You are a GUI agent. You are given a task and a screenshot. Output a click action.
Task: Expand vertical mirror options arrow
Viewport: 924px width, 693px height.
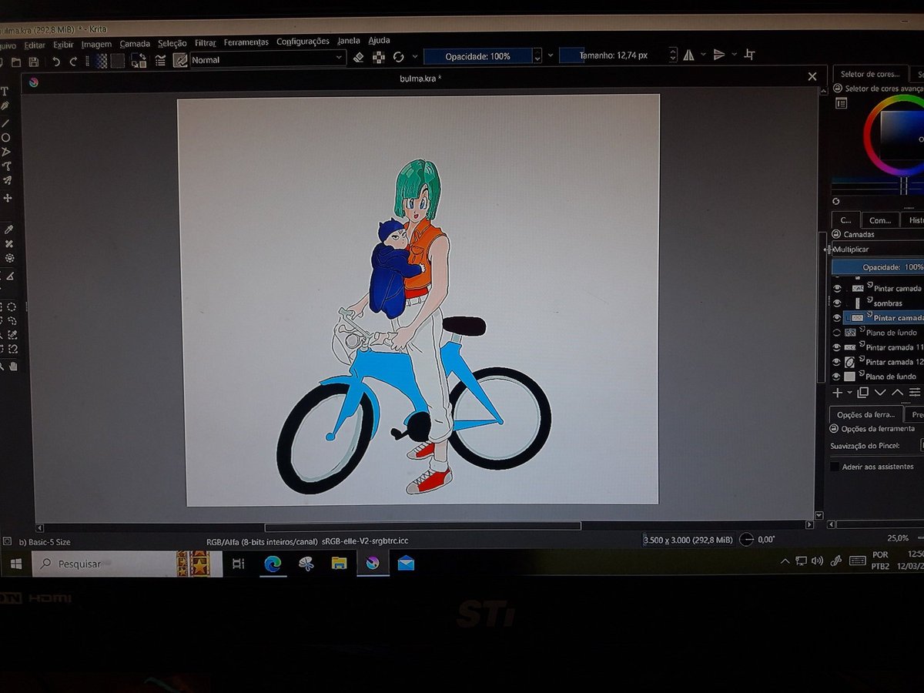[x=734, y=55]
